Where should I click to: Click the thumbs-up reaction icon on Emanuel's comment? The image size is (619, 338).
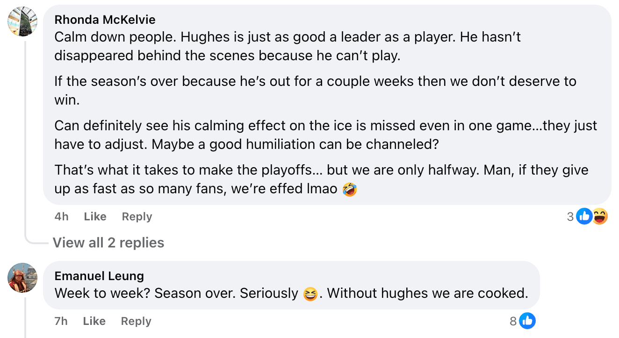click(x=527, y=321)
